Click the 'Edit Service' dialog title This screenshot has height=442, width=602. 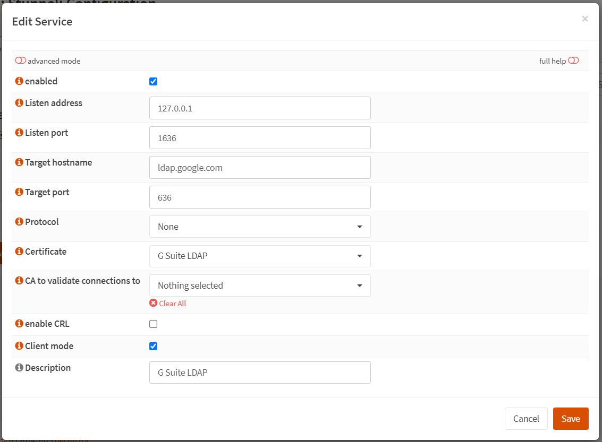(x=42, y=21)
